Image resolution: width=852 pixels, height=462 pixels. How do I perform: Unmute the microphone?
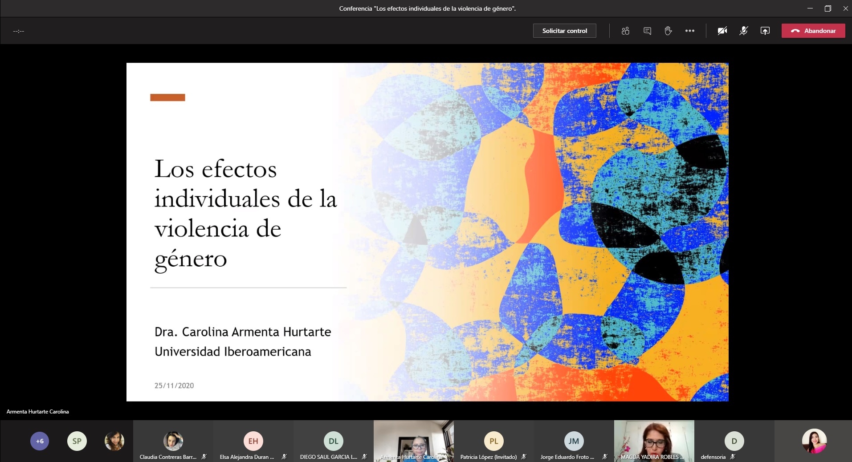[743, 31]
